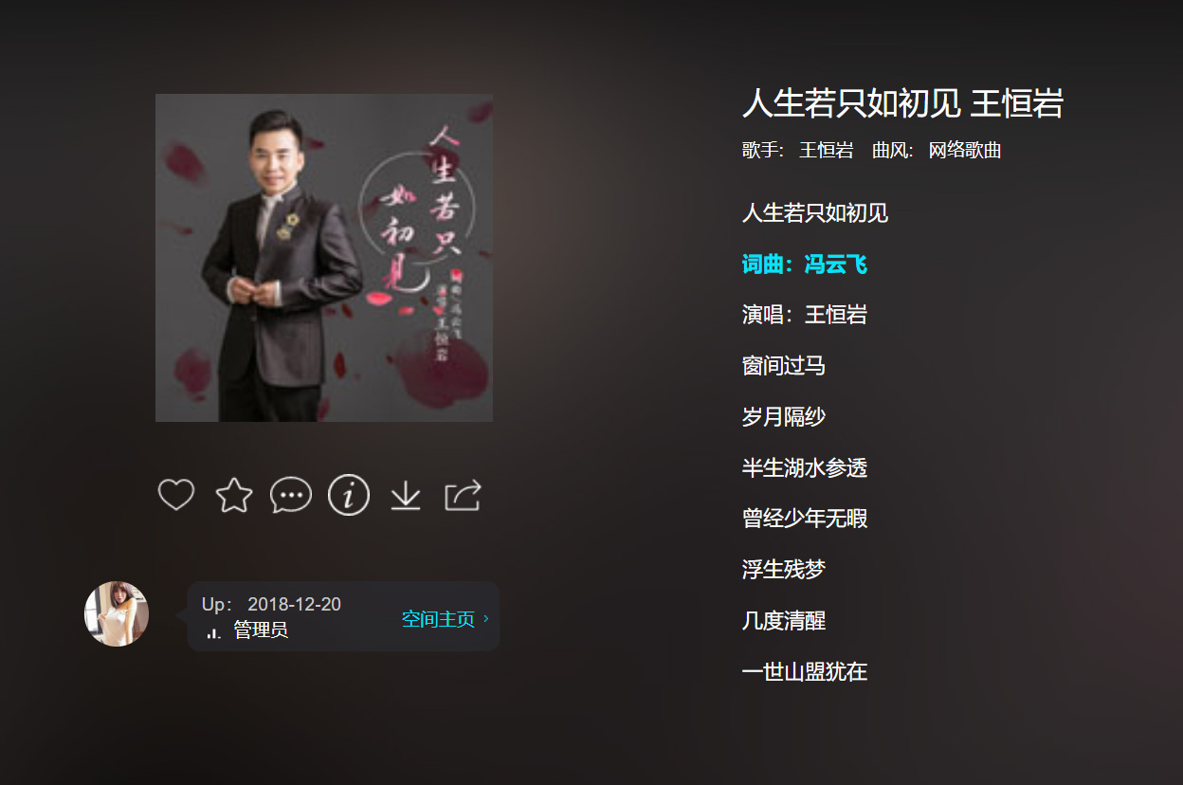The image size is (1183, 785).
Task: Like the song with the heart icon
Action: pos(176,495)
